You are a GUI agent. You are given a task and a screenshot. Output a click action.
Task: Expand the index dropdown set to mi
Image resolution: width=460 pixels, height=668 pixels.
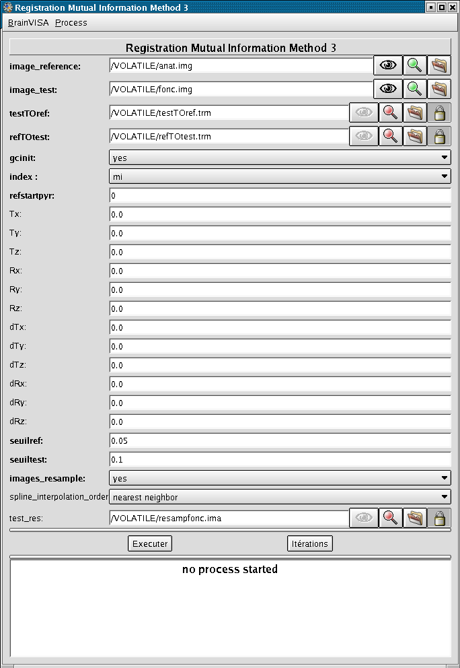coord(280,176)
